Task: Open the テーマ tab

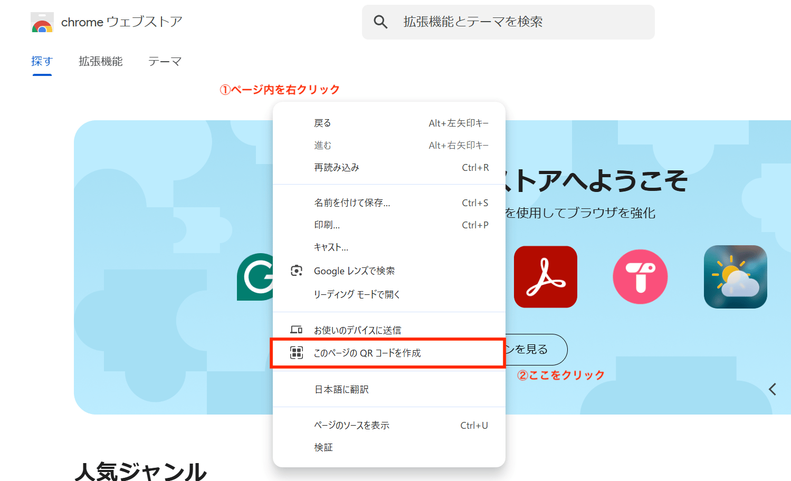Action: point(164,61)
